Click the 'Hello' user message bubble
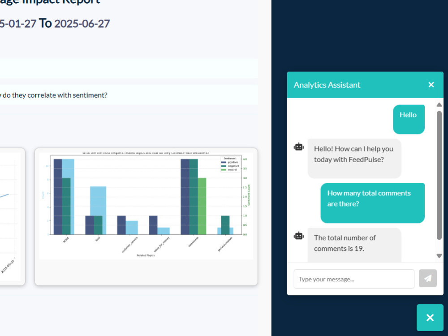This screenshot has width=448, height=336. coord(409,119)
